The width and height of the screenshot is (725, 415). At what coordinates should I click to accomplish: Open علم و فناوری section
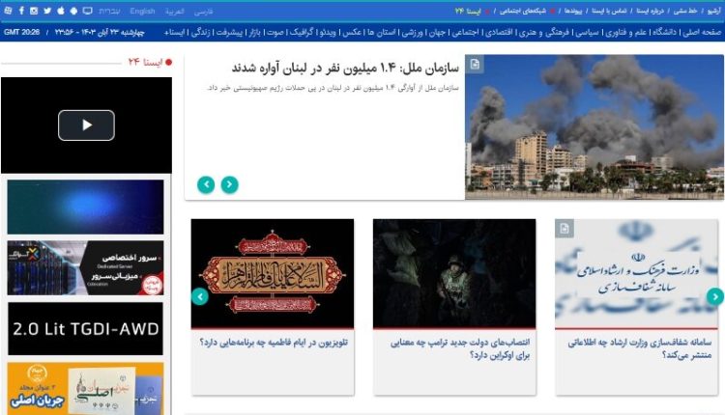click(x=625, y=32)
